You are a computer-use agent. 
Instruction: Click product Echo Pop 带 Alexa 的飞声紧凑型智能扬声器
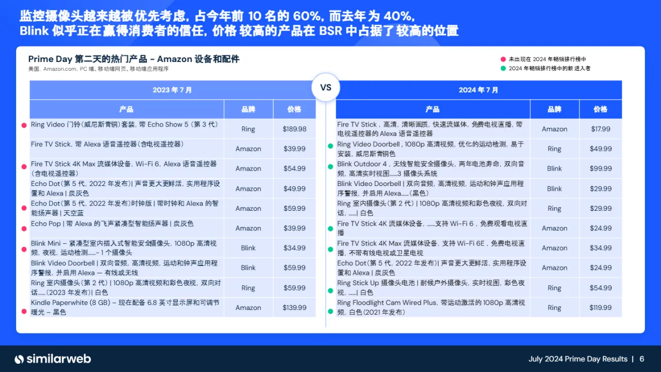click(x=112, y=224)
